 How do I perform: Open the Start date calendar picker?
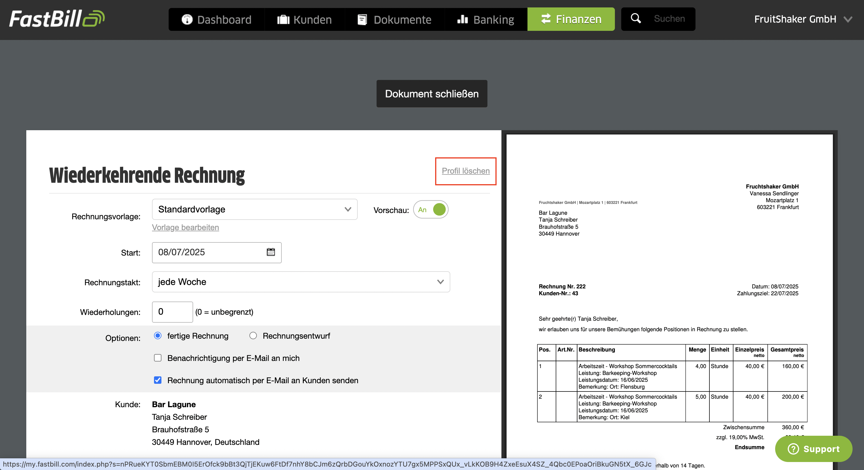(x=271, y=252)
